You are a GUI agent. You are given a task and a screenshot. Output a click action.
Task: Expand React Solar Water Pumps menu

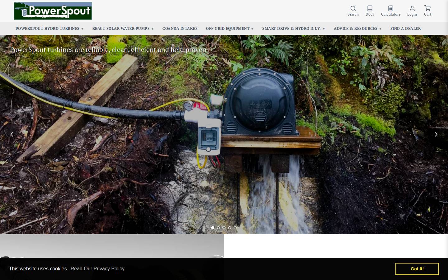(123, 28)
